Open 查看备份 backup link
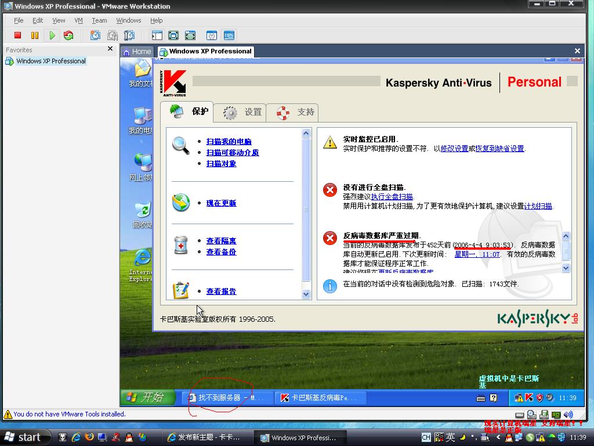The height and width of the screenshot is (446, 594). tap(221, 252)
